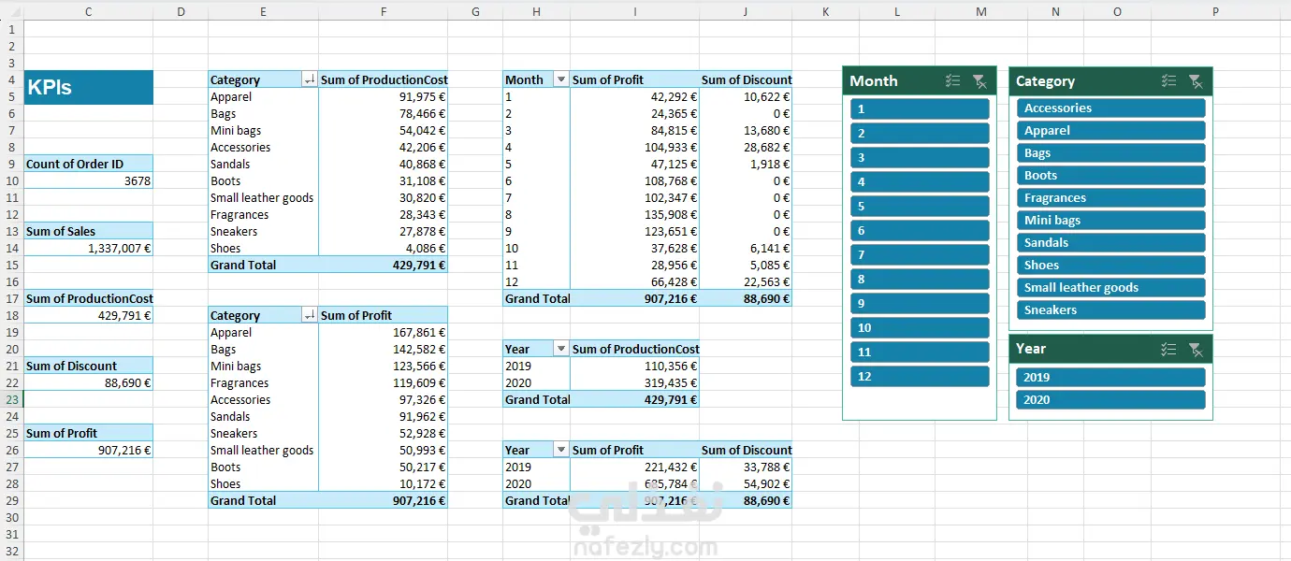Pick month 12 in Month slicer
The image size is (1291, 561).
[x=920, y=376]
